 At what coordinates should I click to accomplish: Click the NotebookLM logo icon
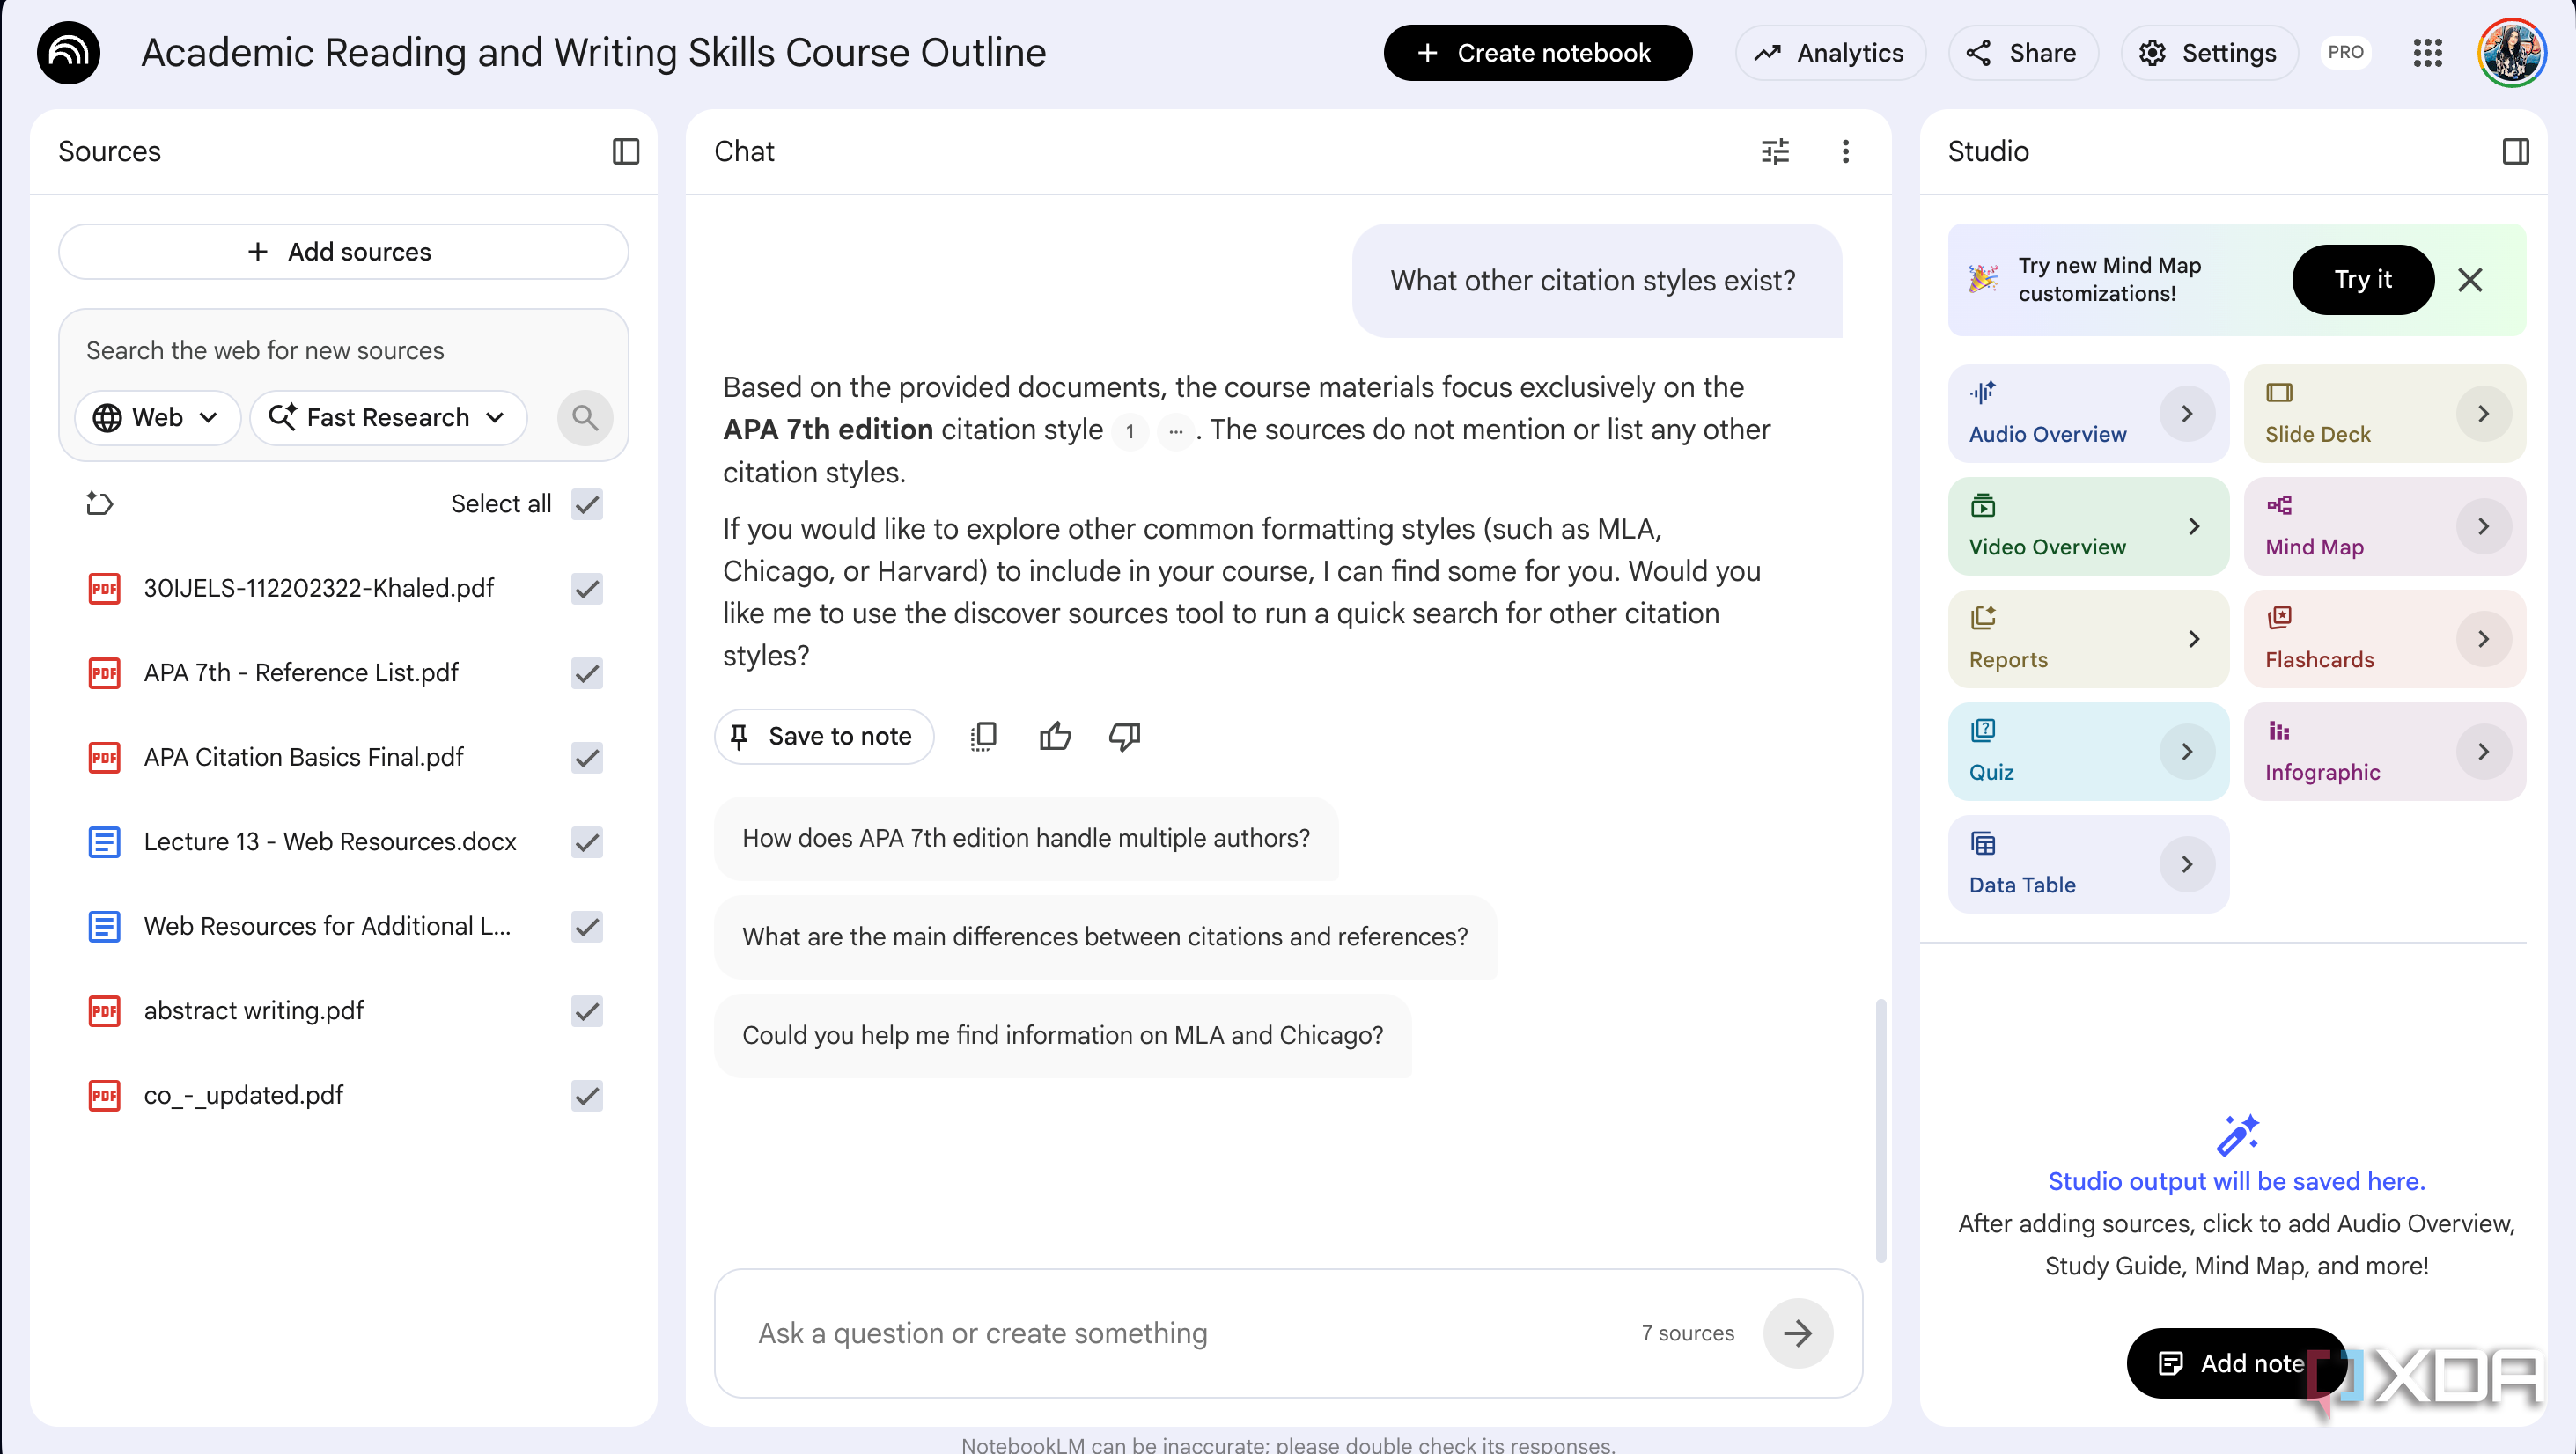68,53
